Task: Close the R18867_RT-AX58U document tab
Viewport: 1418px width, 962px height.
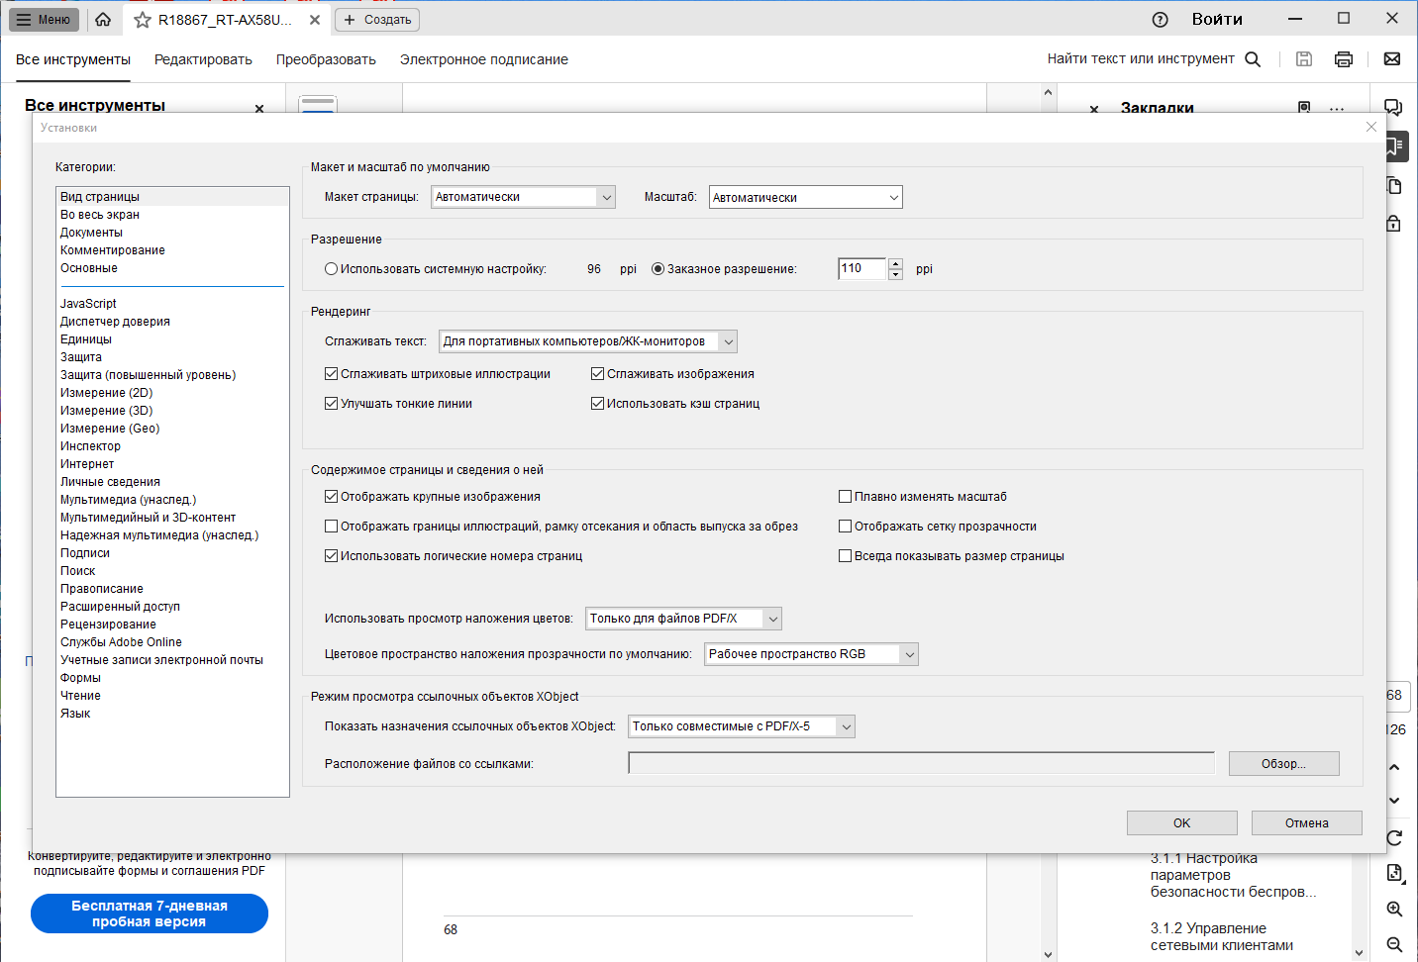Action: (315, 20)
